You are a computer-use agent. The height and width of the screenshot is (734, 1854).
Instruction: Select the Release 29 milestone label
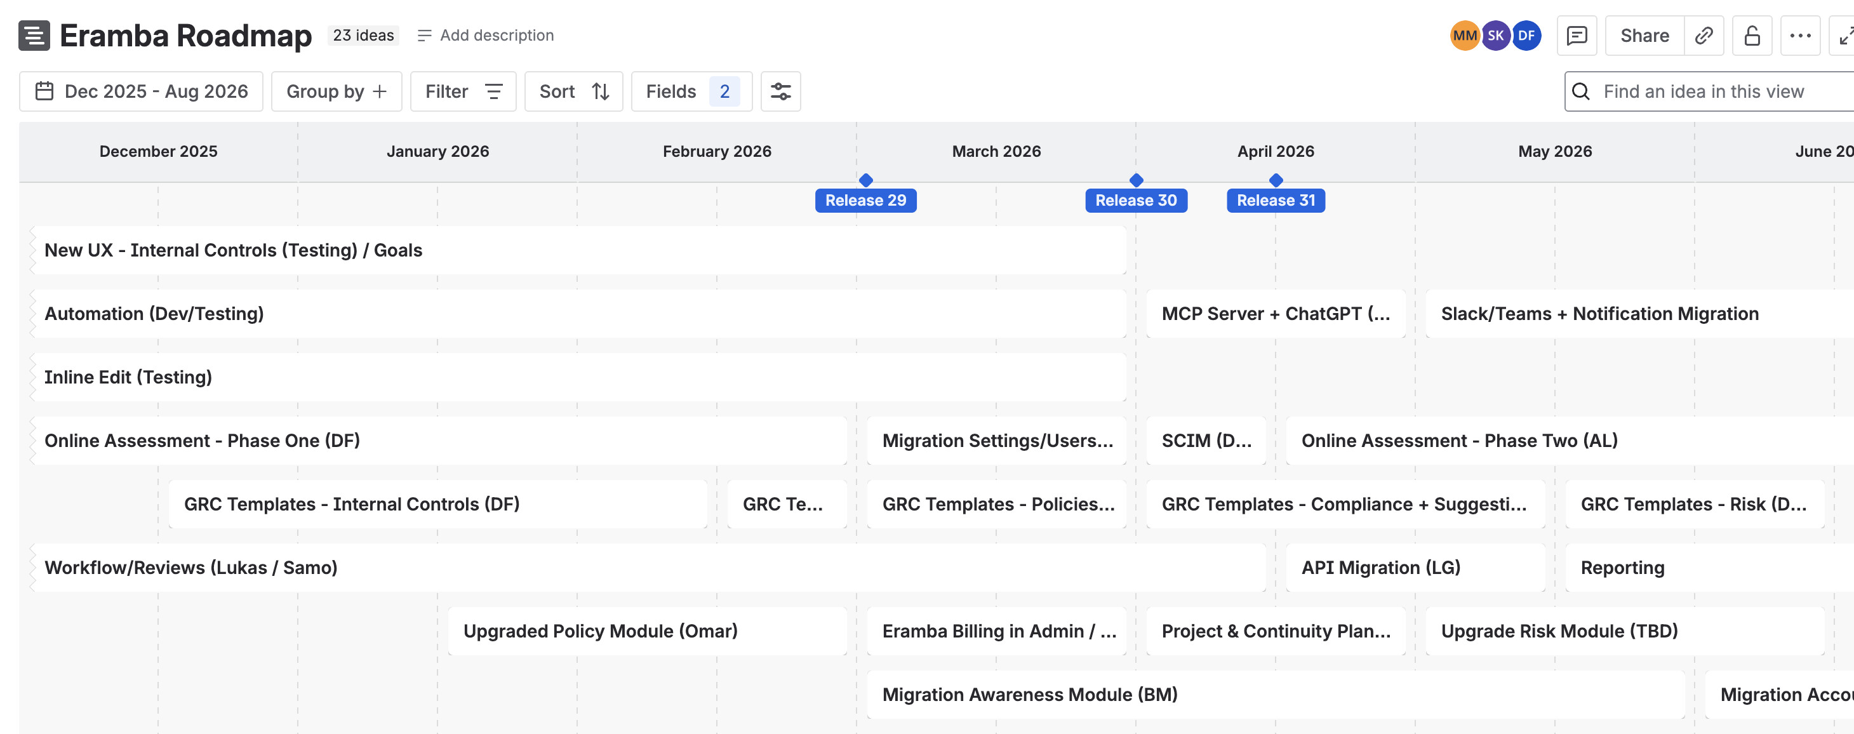(865, 200)
